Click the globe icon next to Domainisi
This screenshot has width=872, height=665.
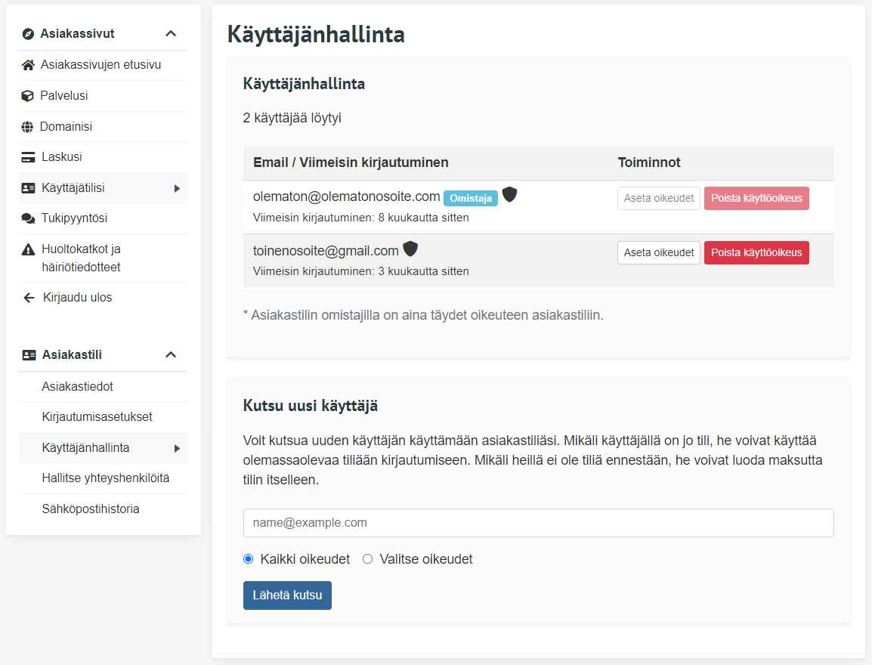[28, 127]
